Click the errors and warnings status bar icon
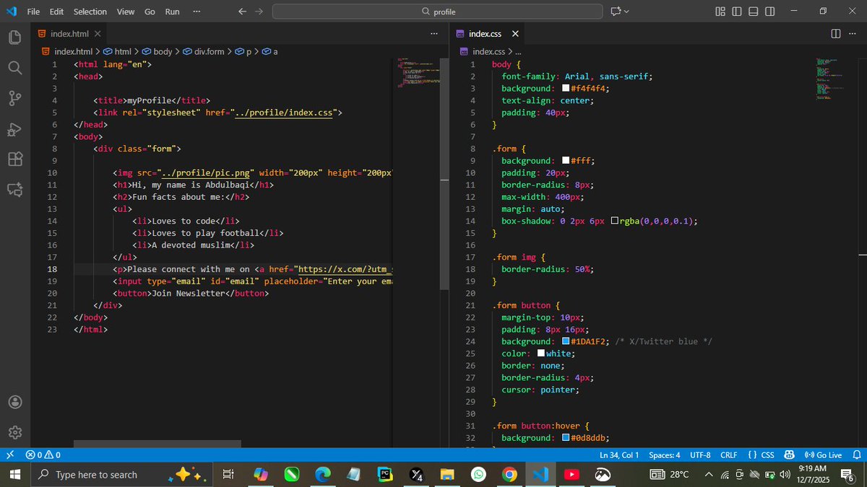 42,455
